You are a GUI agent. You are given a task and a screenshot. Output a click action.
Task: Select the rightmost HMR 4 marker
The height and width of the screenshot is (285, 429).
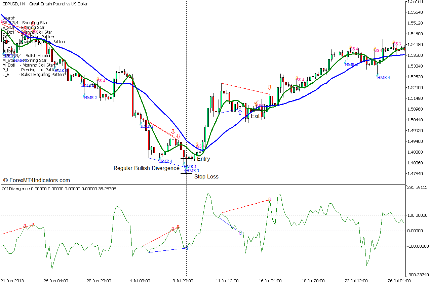pyautogui.click(x=383, y=78)
